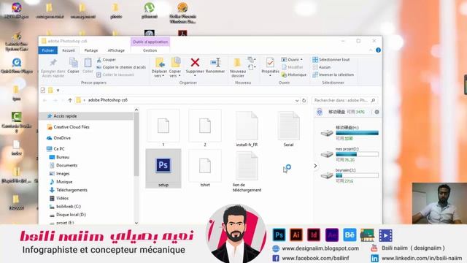Select the file named Serial
The height and width of the screenshot is (263, 467).
288,129
